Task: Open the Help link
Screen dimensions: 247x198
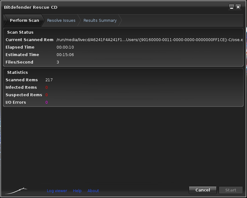Action: pyautogui.click(x=77, y=191)
